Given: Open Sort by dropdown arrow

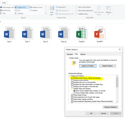Looking at the screenshot, I should pyautogui.click(x=53, y=14).
